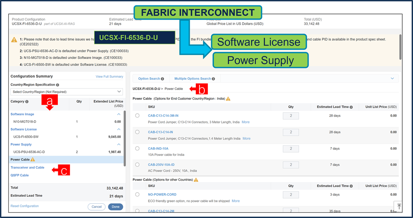The width and height of the screenshot is (413, 218).
Task: Select the CAB-IND-10A radio button
Action: point(137,148)
